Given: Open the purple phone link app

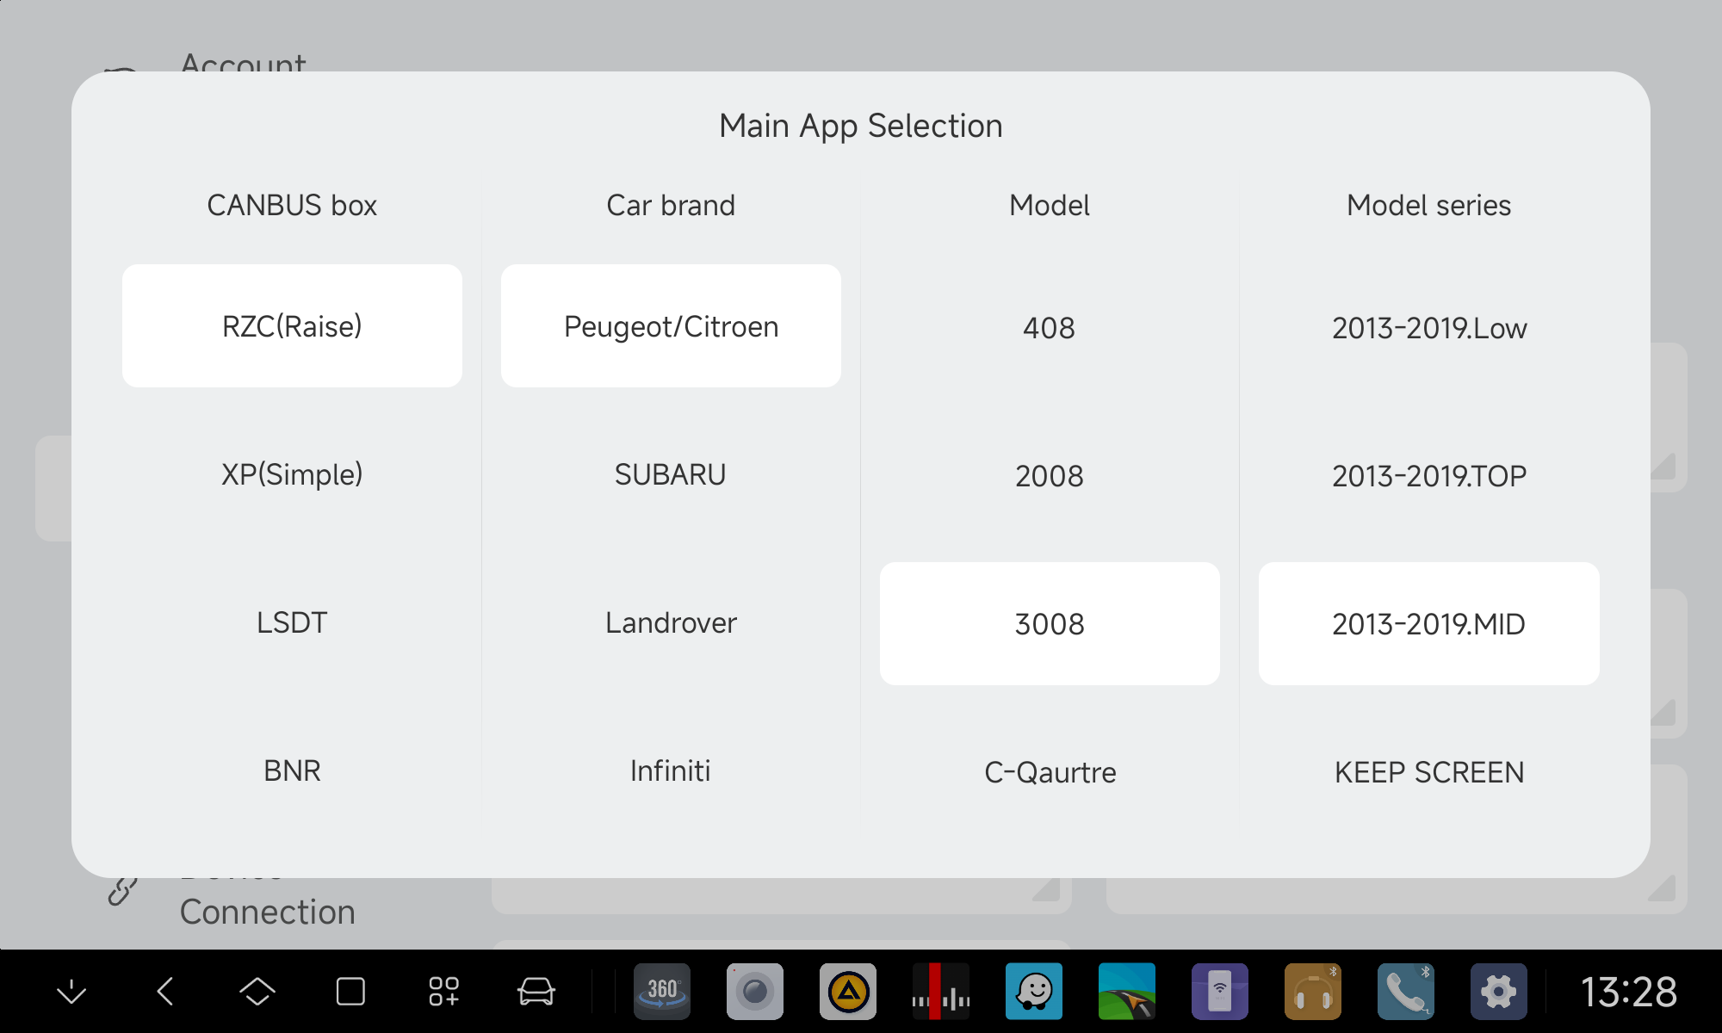Looking at the screenshot, I should point(1220,992).
